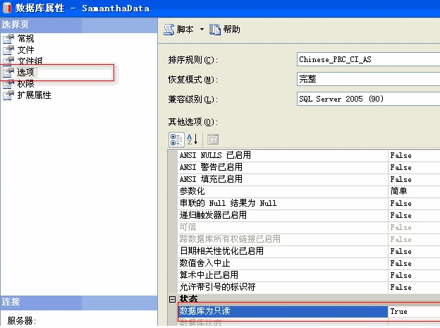Click the 扩展属性 page icon

pyautogui.click(x=8, y=95)
